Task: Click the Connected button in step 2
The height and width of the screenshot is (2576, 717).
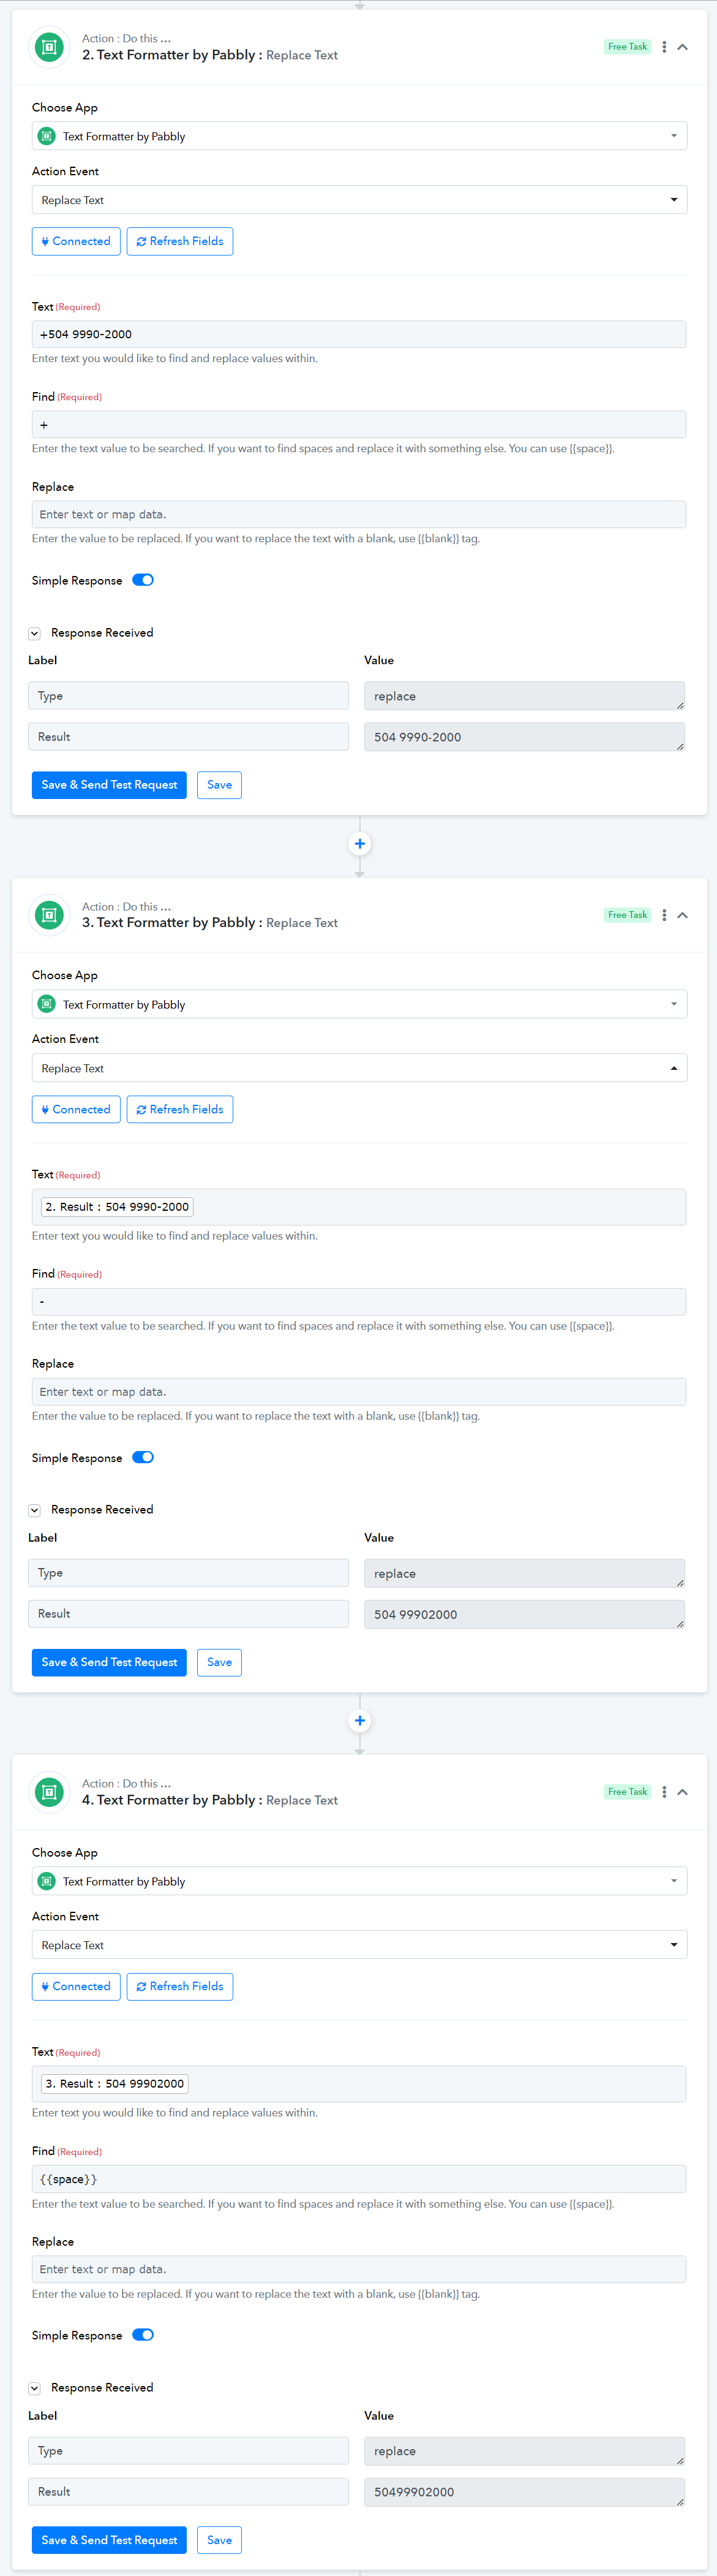Action: [x=76, y=241]
